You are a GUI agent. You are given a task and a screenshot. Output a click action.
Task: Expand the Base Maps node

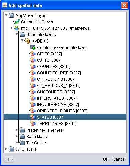pyautogui.click(x=17, y=136)
